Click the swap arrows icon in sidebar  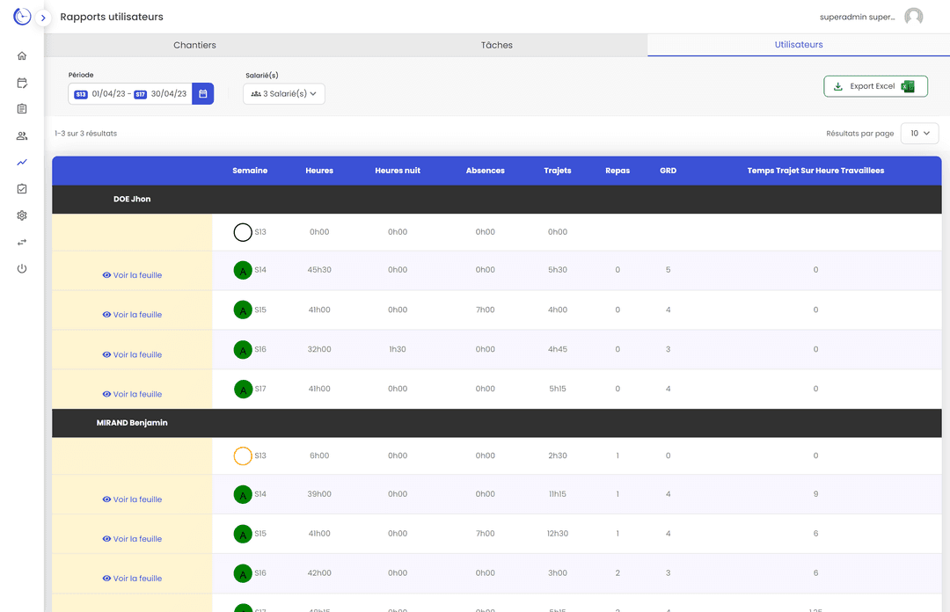[x=22, y=242]
